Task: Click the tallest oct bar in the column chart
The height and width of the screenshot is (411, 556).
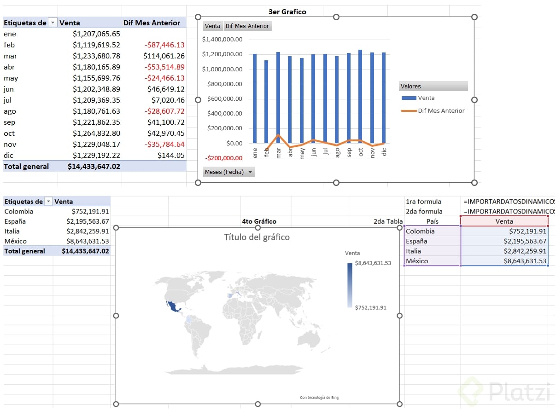Action: (x=360, y=97)
